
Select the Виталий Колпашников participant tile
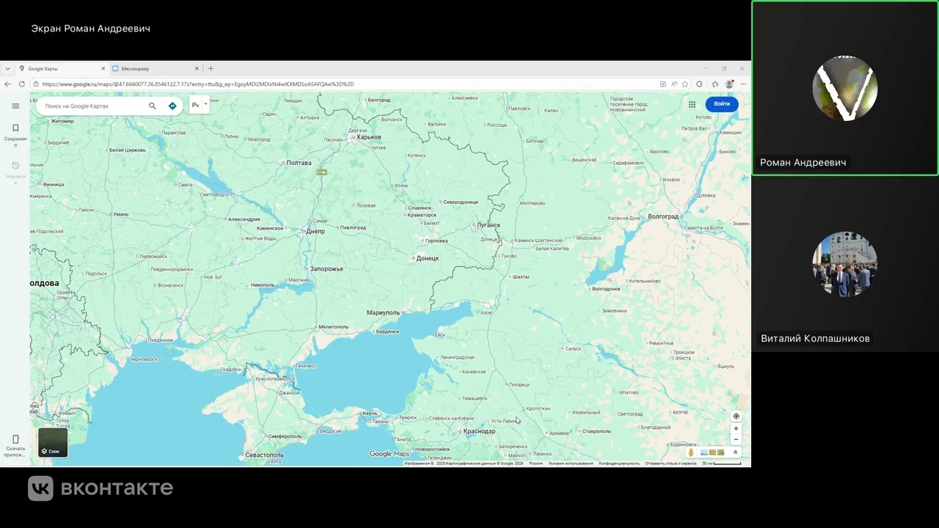(845, 264)
